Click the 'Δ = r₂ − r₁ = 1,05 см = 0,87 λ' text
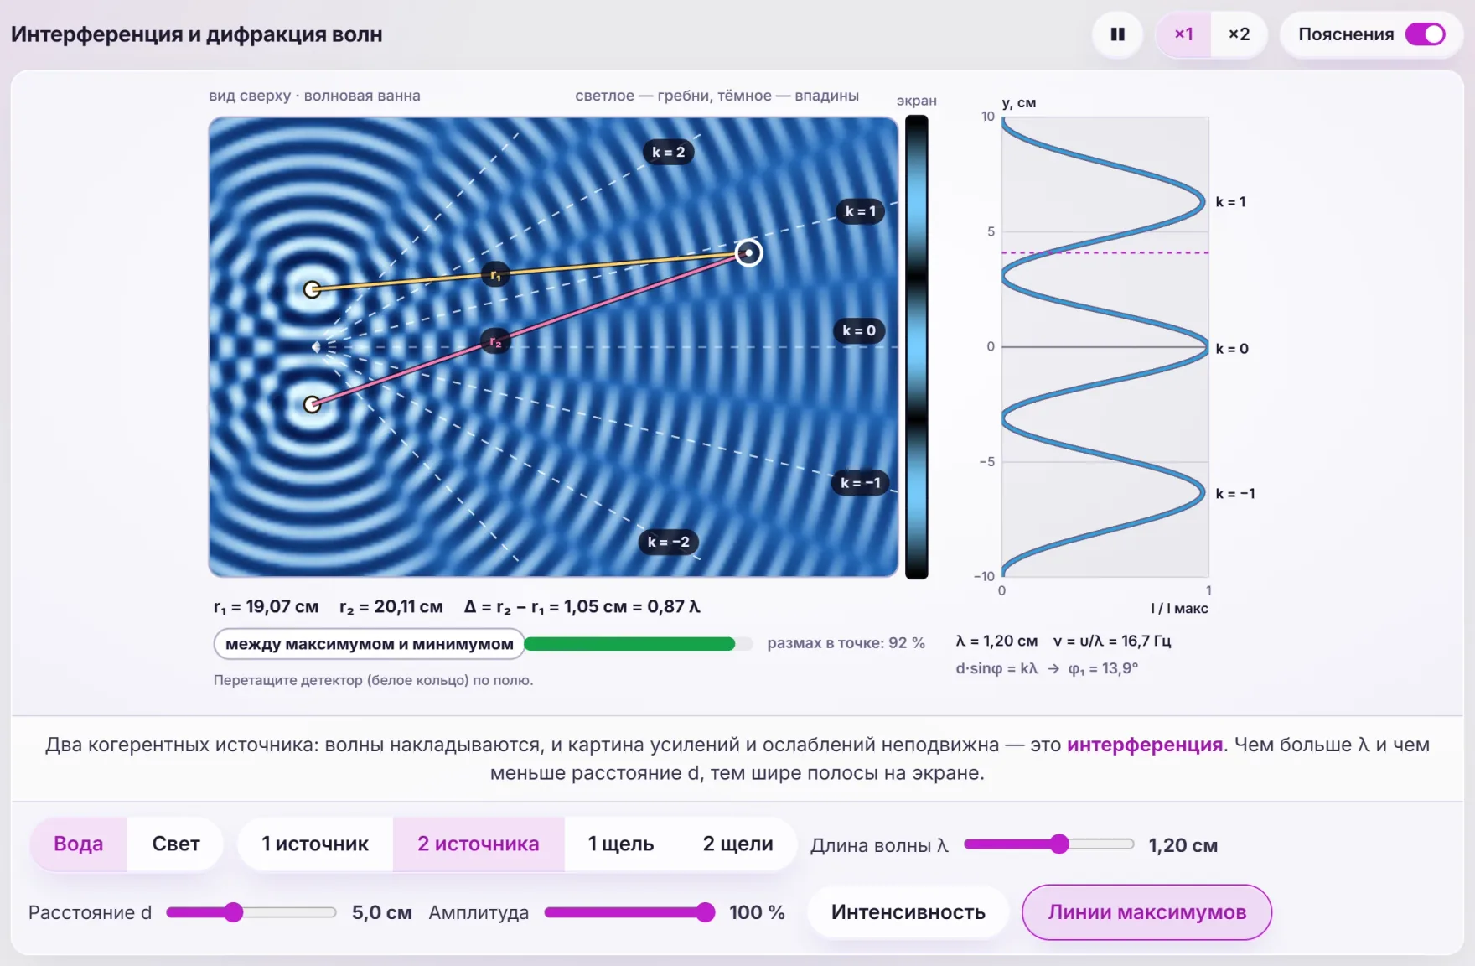The width and height of the screenshot is (1475, 966). (582, 606)
